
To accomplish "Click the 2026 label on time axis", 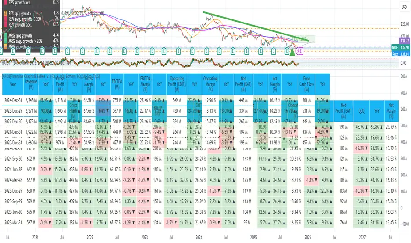I will (308, 238).
